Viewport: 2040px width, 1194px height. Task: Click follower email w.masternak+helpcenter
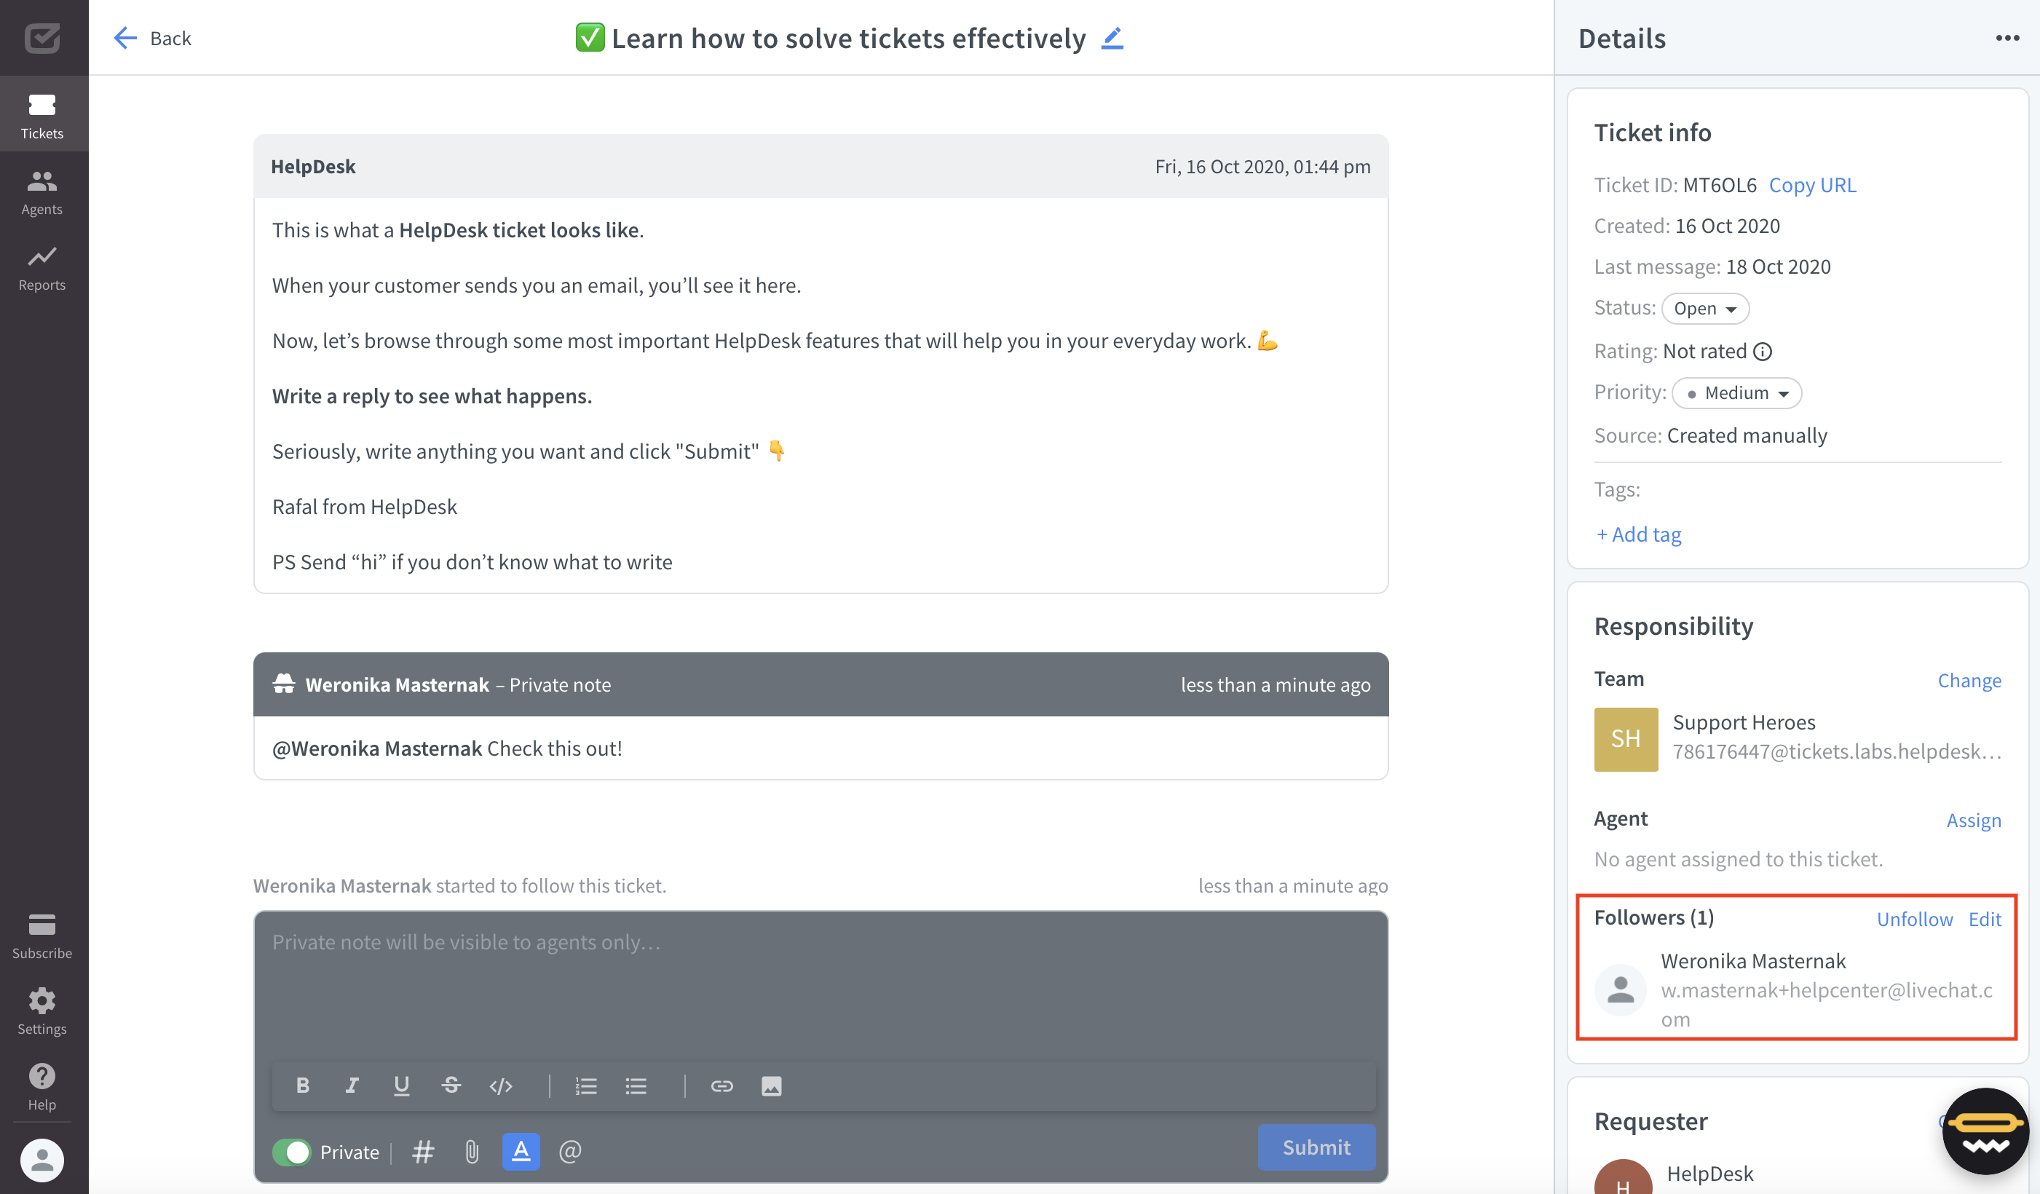coord(1827,1005)
